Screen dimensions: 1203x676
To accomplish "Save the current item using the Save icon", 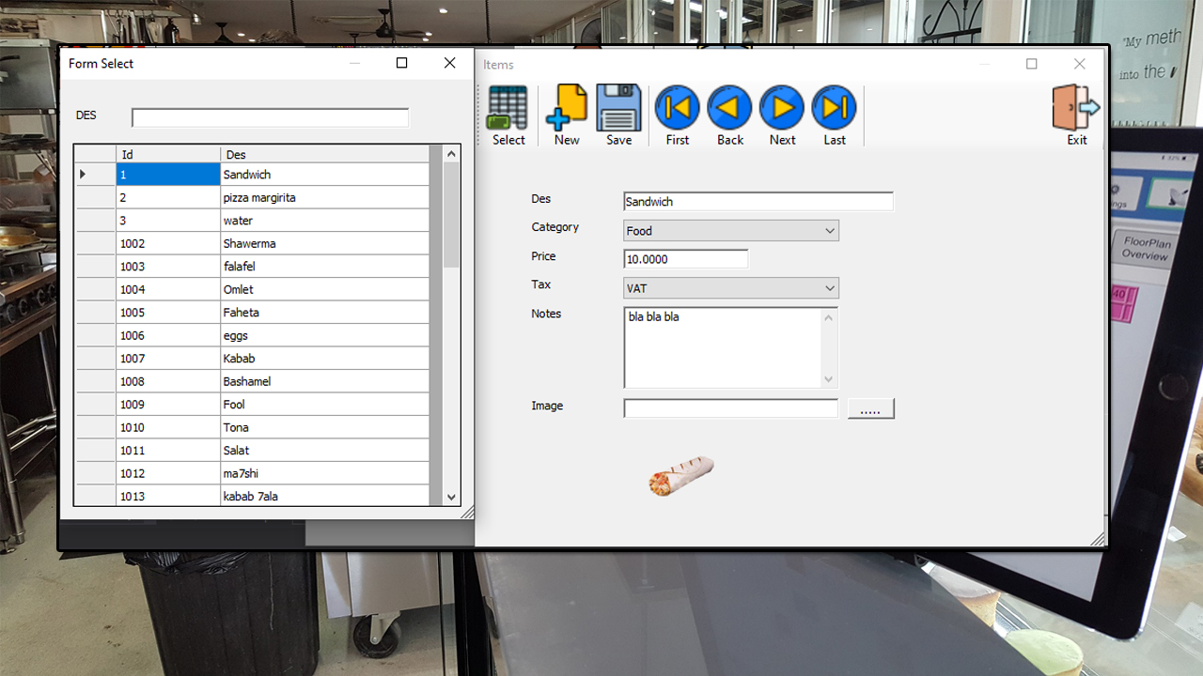I will point(618,108).
